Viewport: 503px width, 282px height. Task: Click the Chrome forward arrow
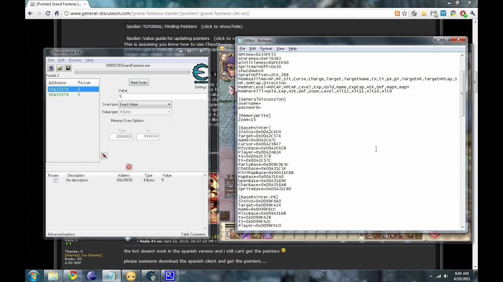pyautogui.click(x=39, y=13)
